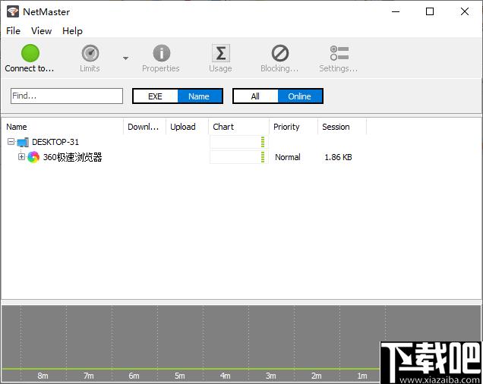This screenshot has height=384, width=483.
Task: Select the 360极速浏览器 row
Action: (x=185, y=157)
